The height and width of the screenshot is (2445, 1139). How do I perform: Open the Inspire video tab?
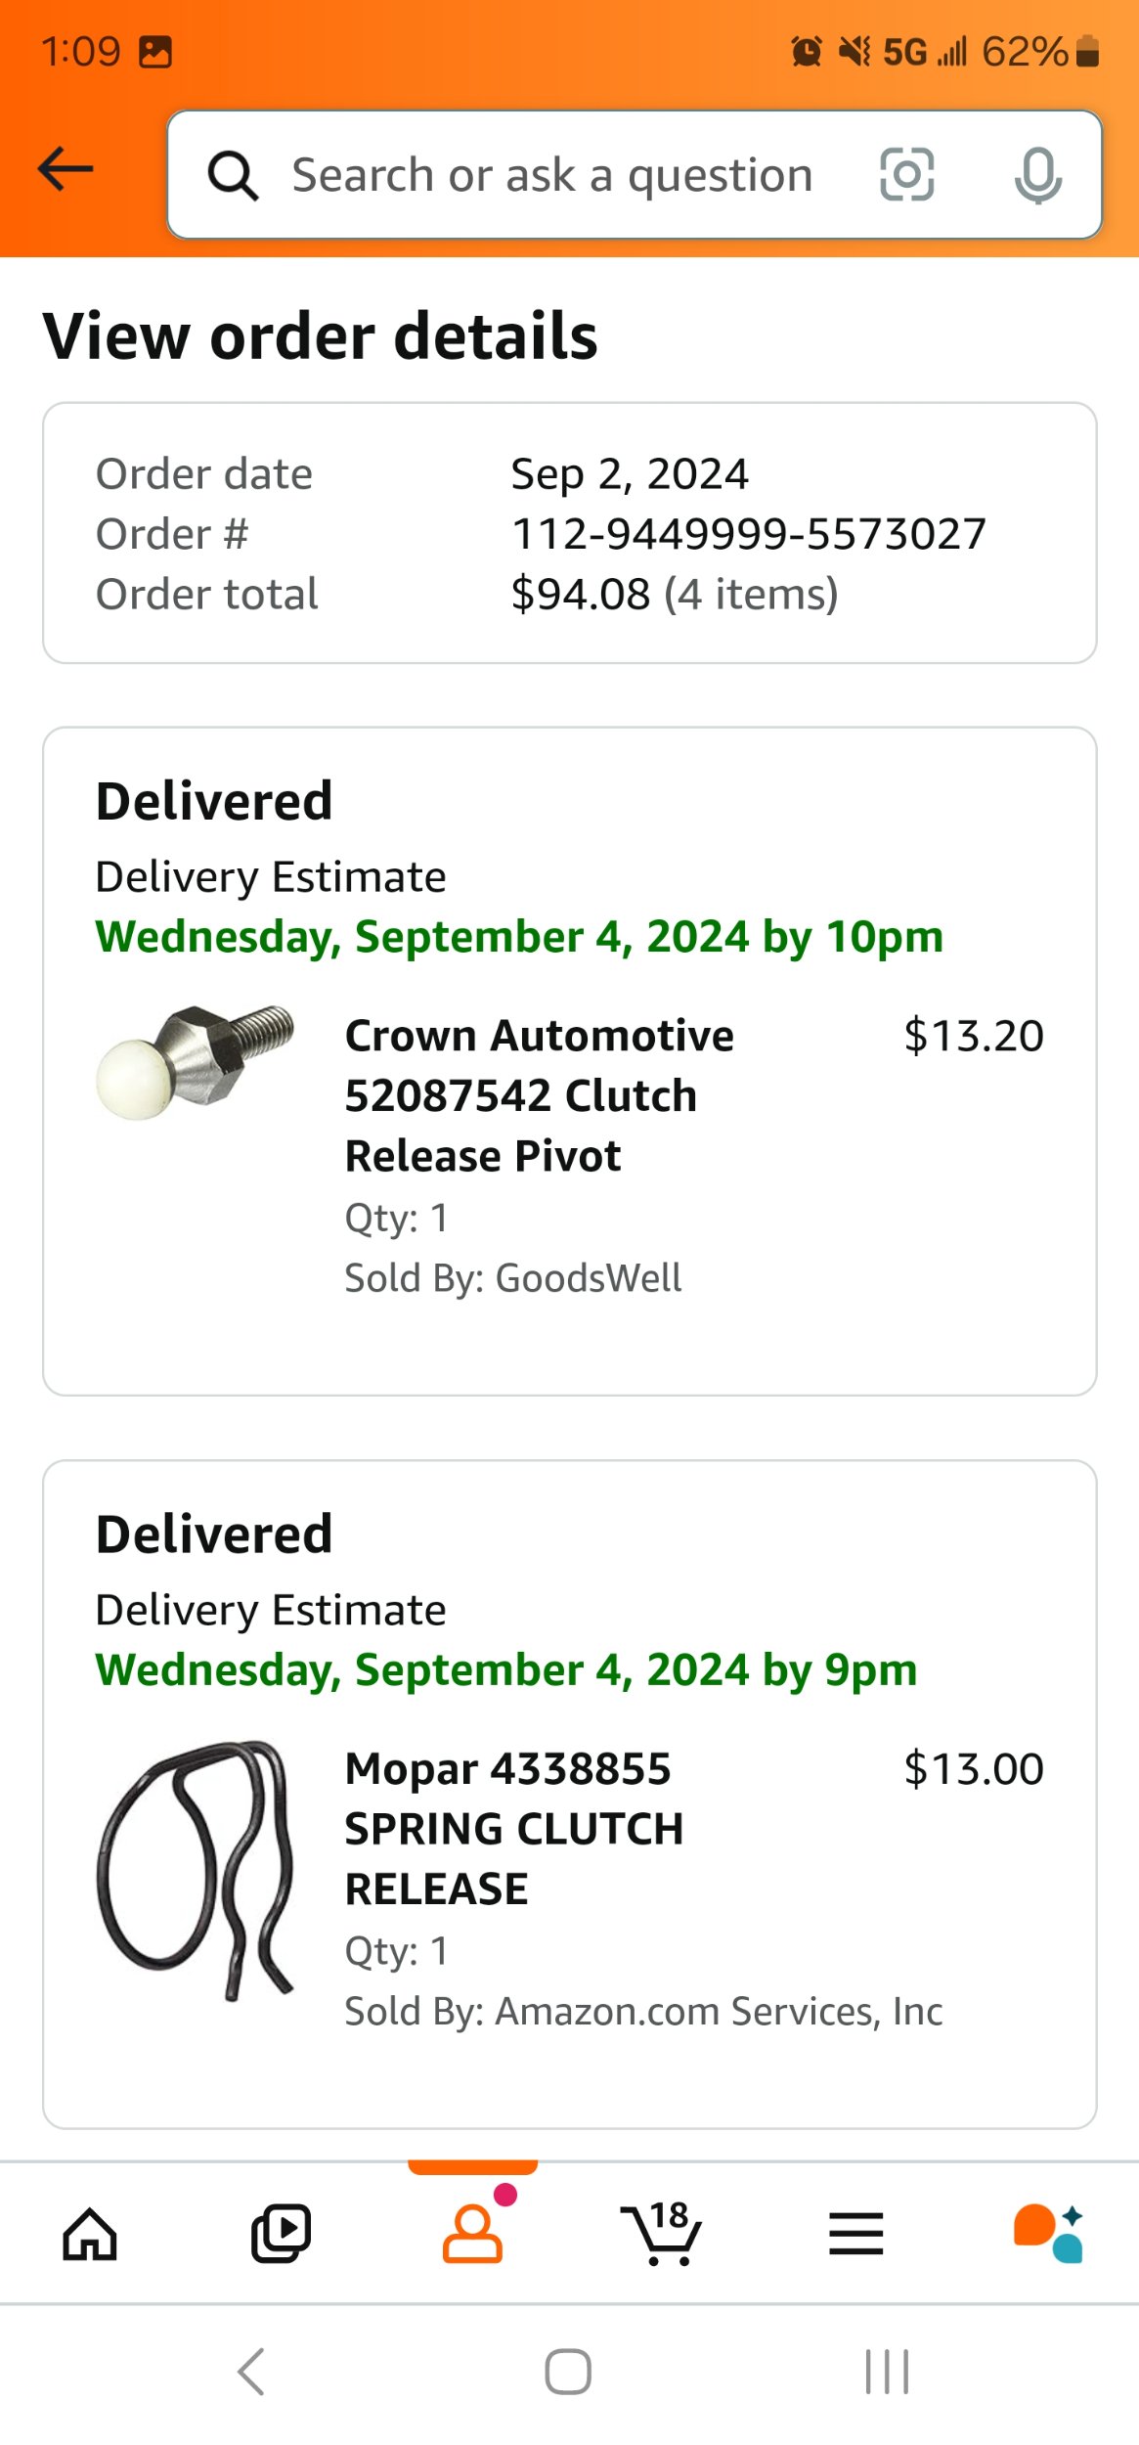pos(281,2235)
